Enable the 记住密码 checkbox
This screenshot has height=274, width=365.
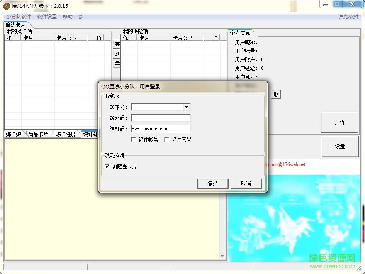click(167, 140)
